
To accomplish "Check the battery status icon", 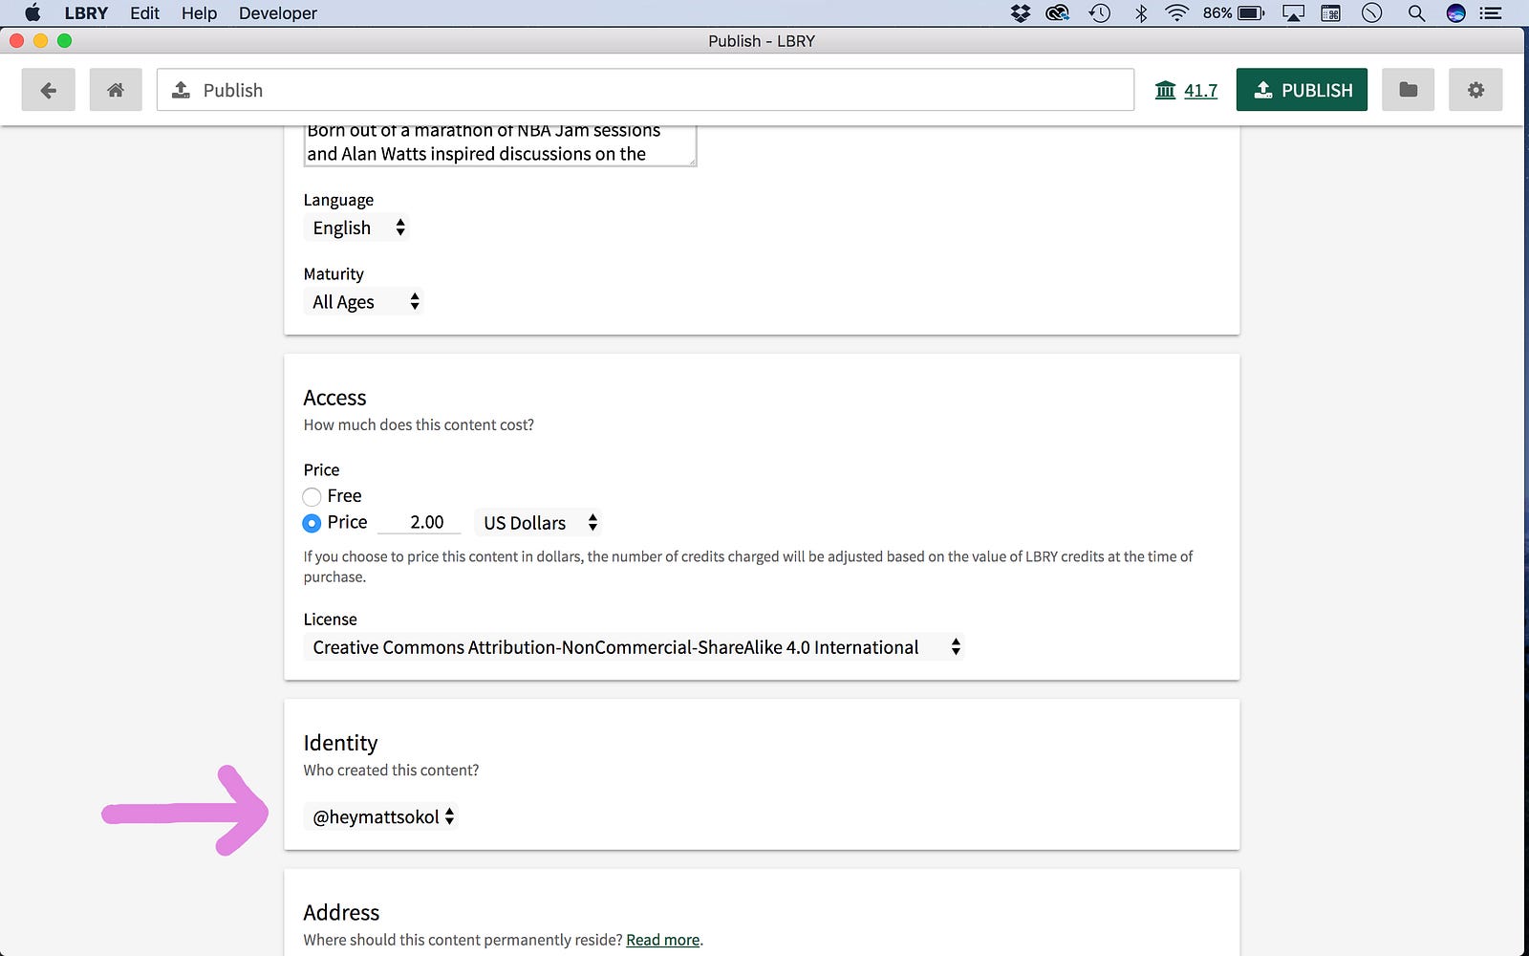I will tap(1251, 13).
